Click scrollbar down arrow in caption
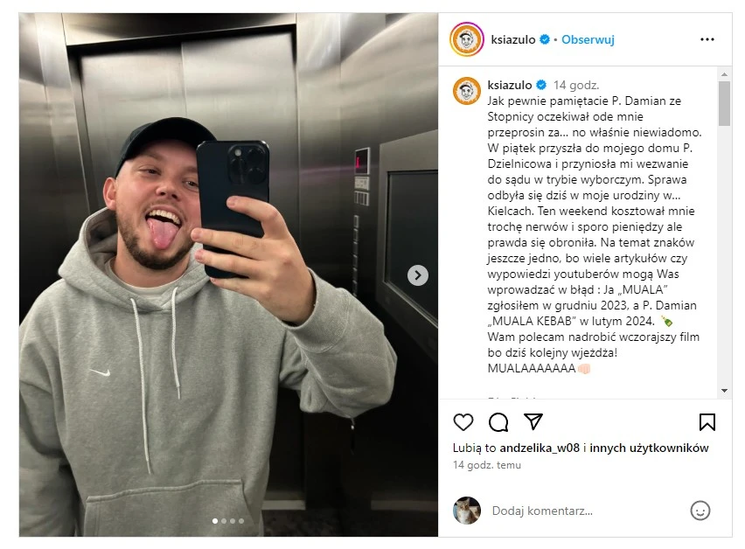745x549 pixels. tap(724, 391)
